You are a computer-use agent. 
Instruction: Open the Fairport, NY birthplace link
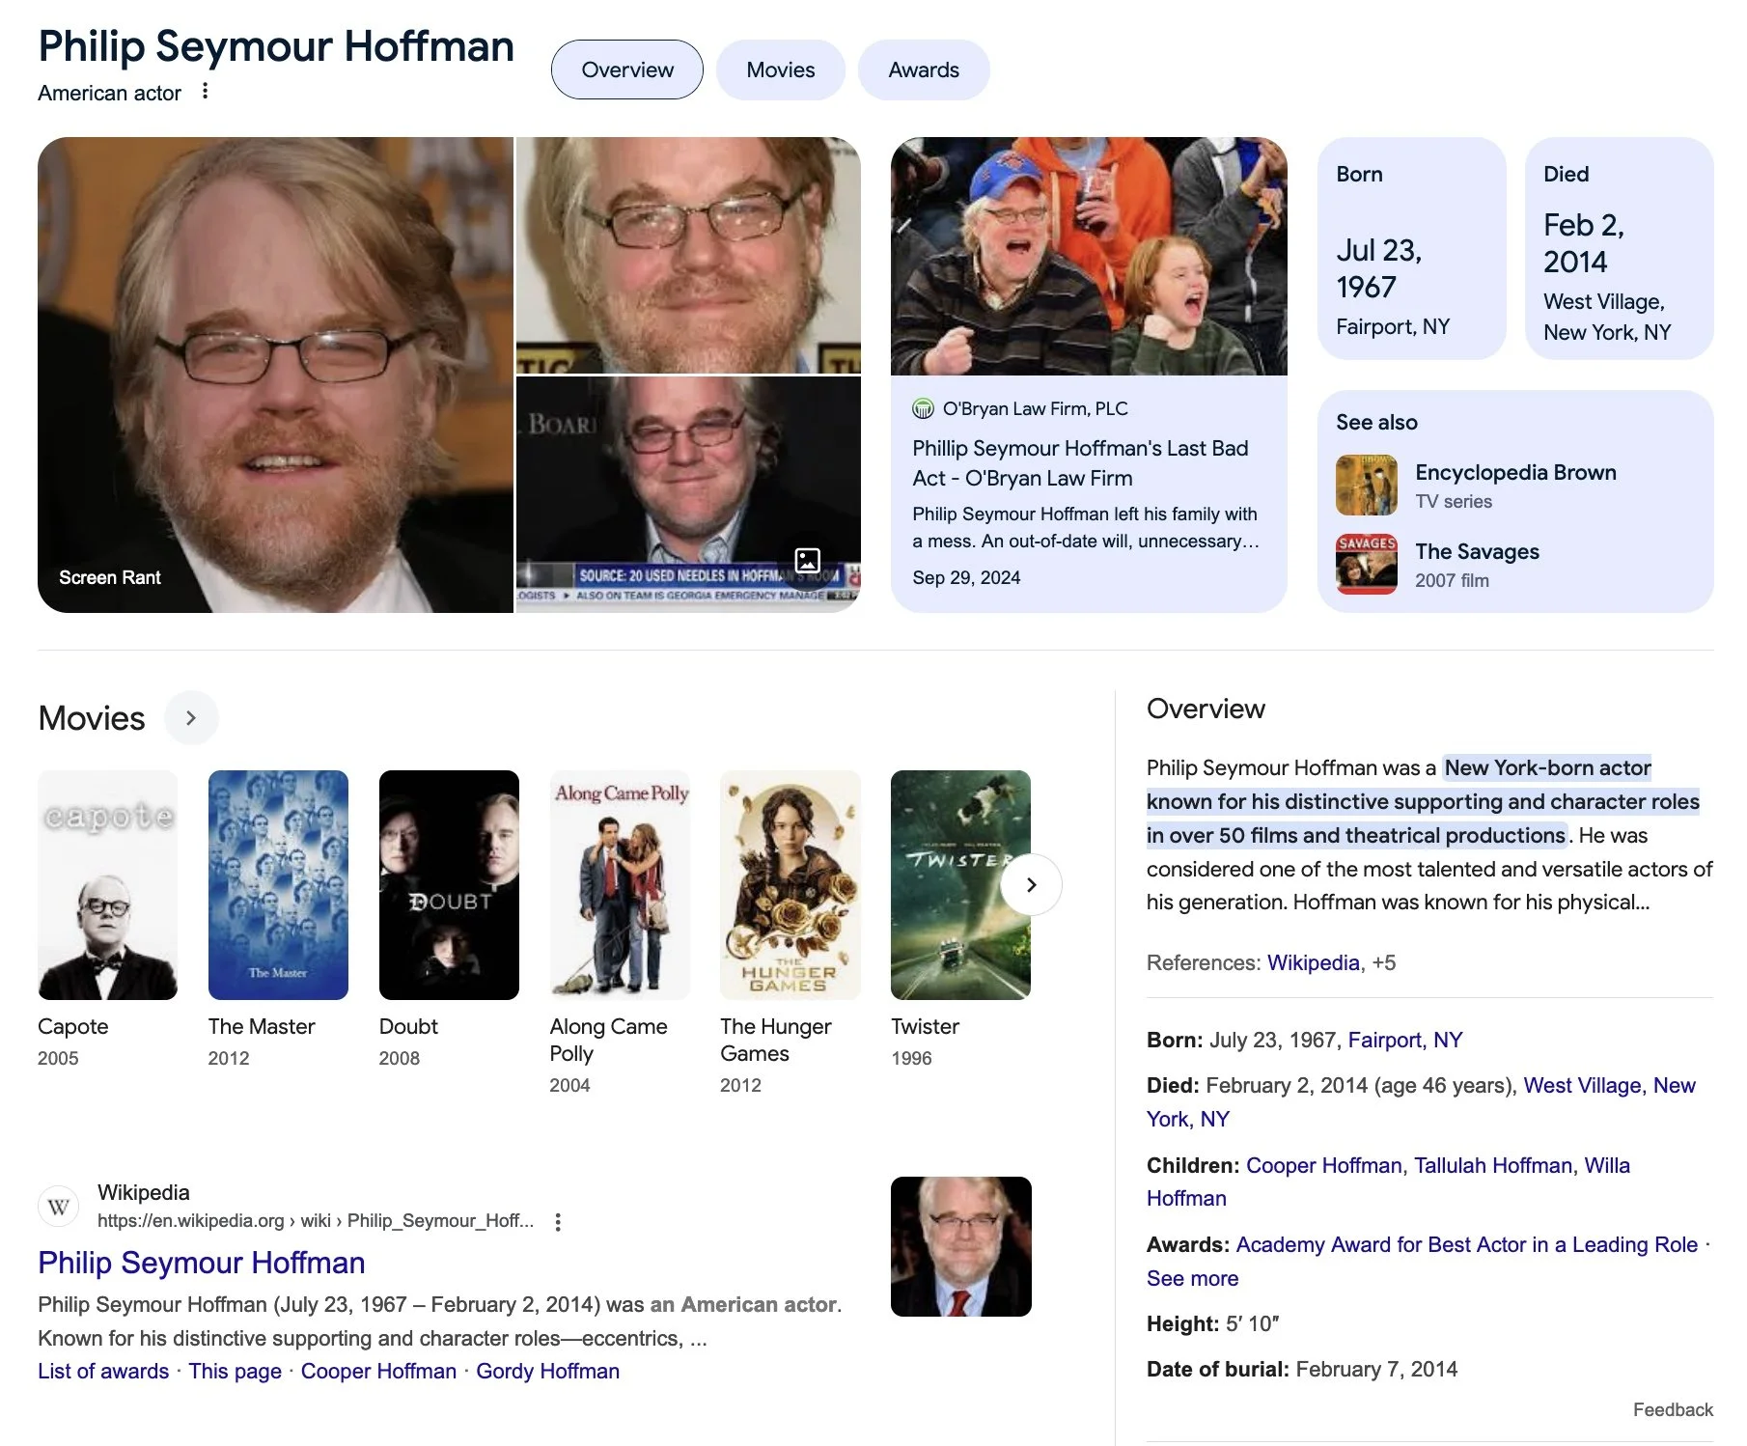(x=1404, y=1040)
